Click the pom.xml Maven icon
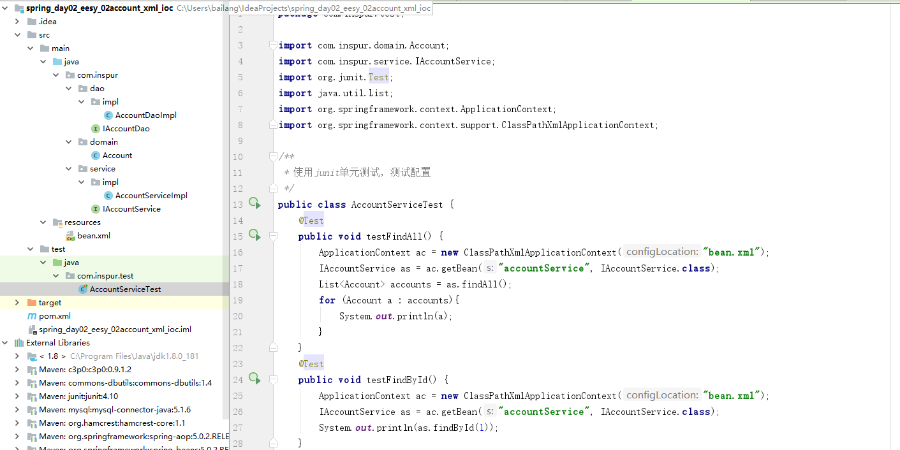This screenshot has height=450, width=900. pos(32,316)
